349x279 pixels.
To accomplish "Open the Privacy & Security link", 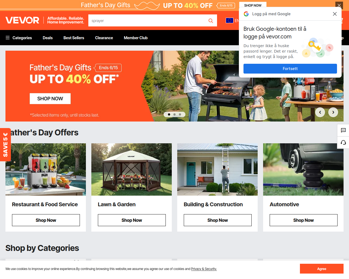I will point(204,269).
